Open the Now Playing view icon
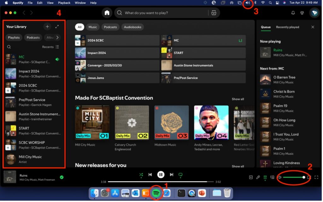 [251, 177]
